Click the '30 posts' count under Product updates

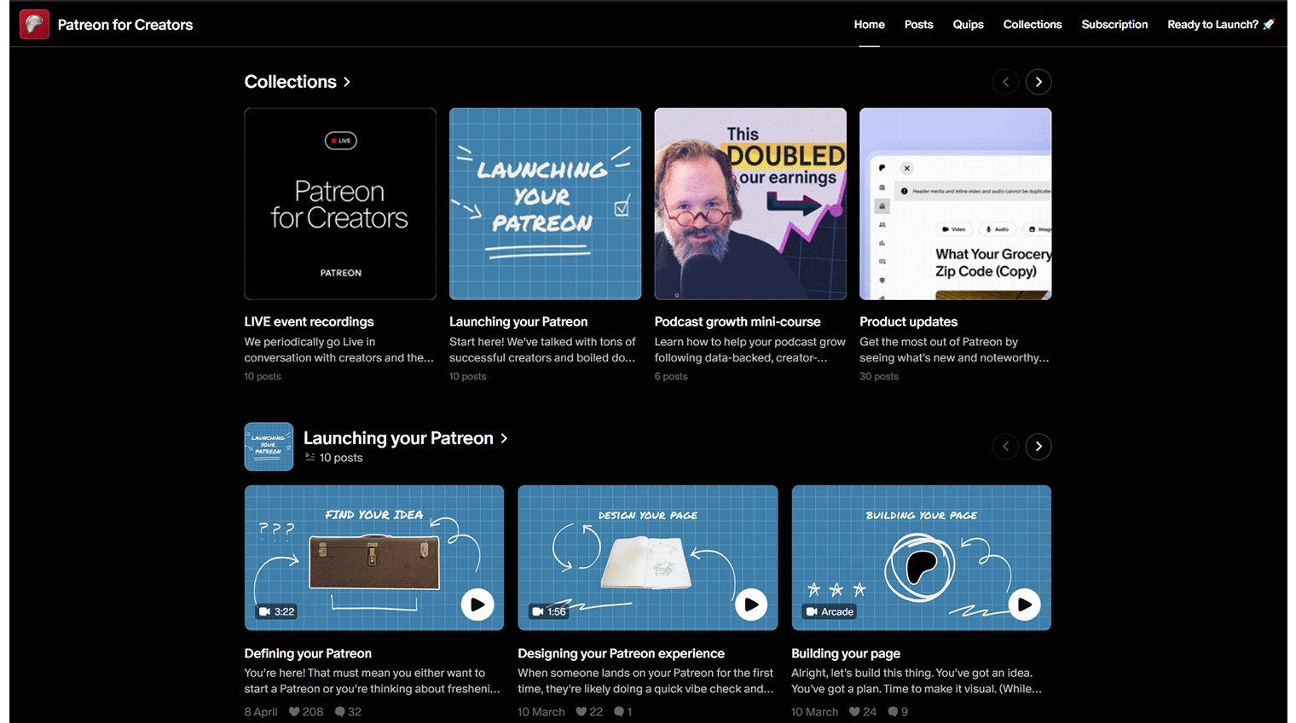pyautogui.click(x=879, y=376)
